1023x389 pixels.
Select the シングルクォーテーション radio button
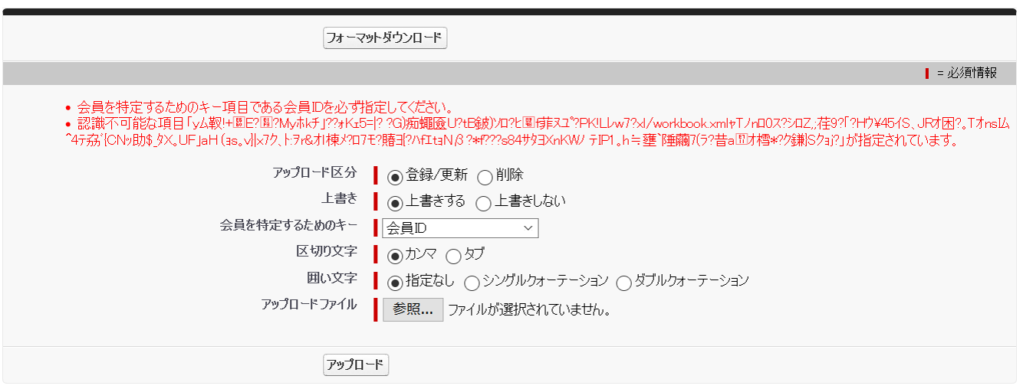472,283
